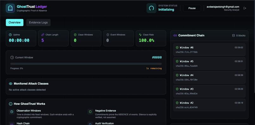Click the logout icon beside Security Analyst
Image resolution: width=255 pixels, height=125 pixels.
245,8
